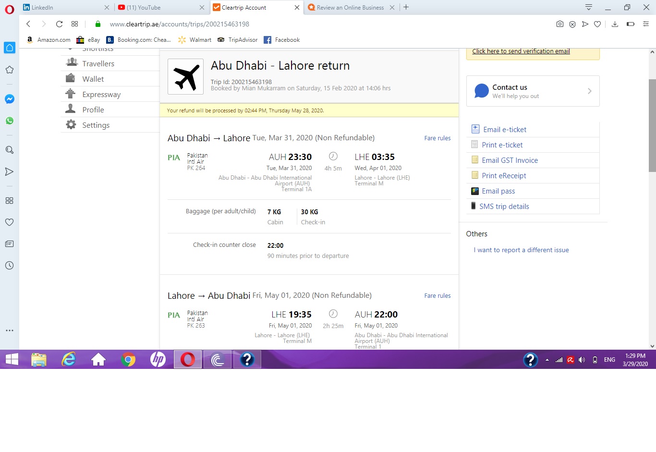Report a different issue link

tap(521, 250)
